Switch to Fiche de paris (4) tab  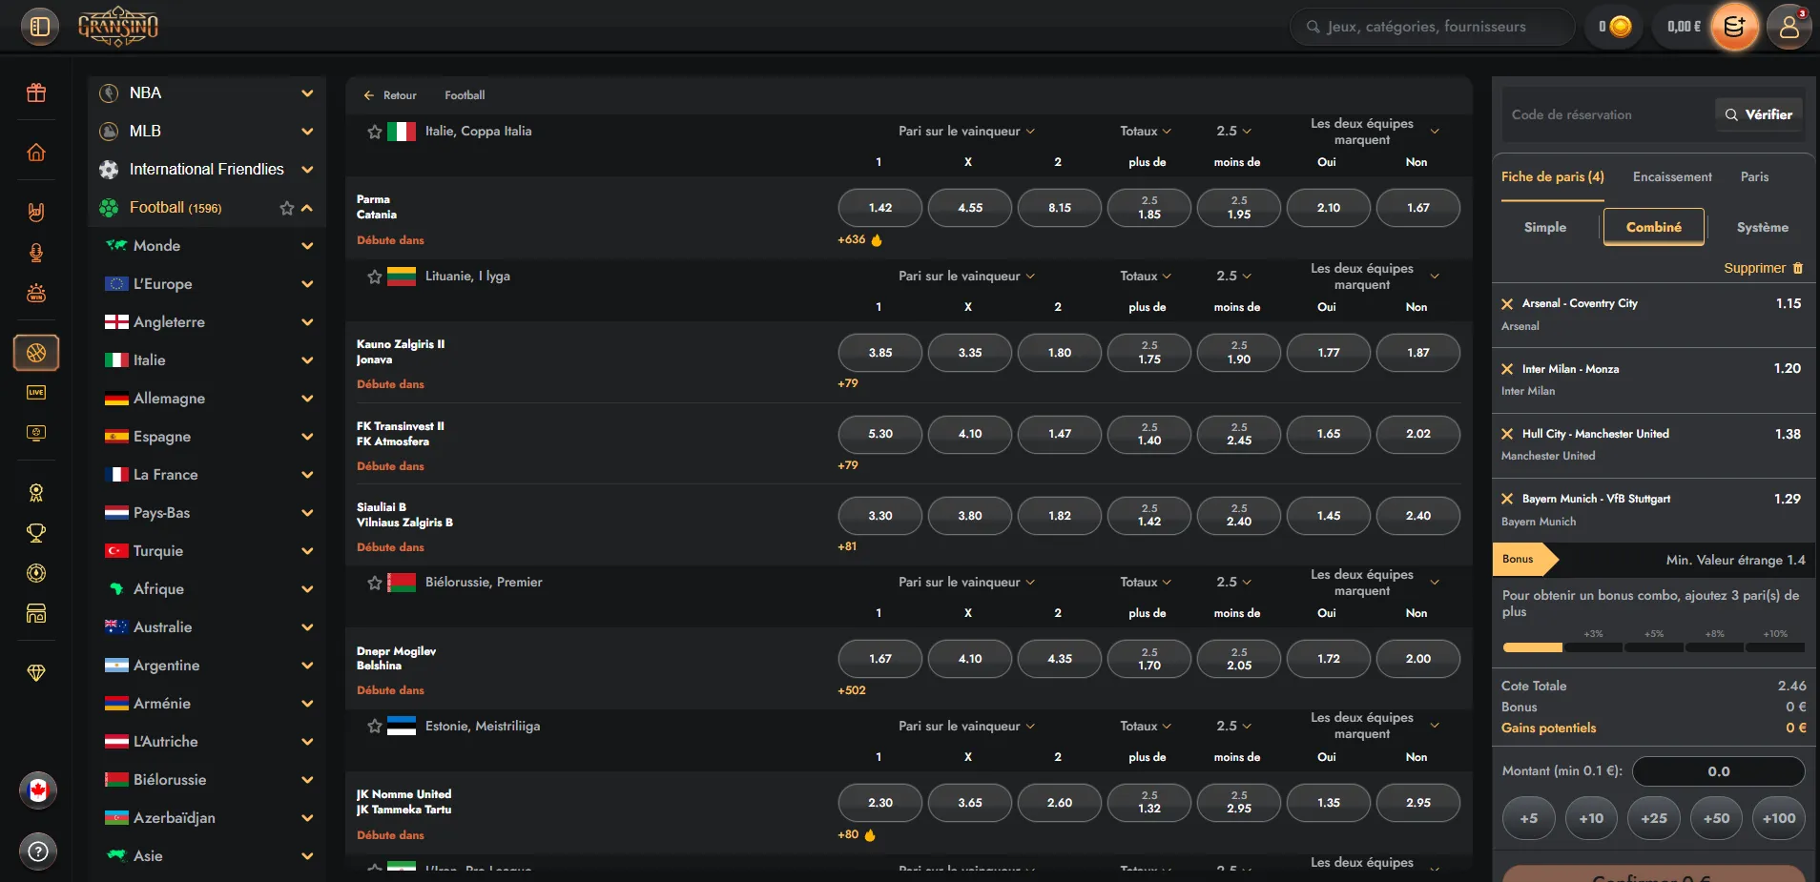point(1553,177)
